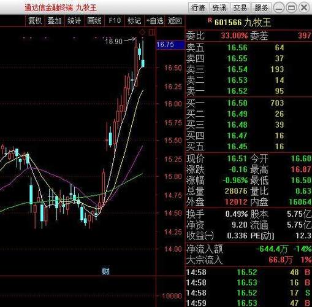Open the 交易 menu
312x307 pixels.
point(240,8)
